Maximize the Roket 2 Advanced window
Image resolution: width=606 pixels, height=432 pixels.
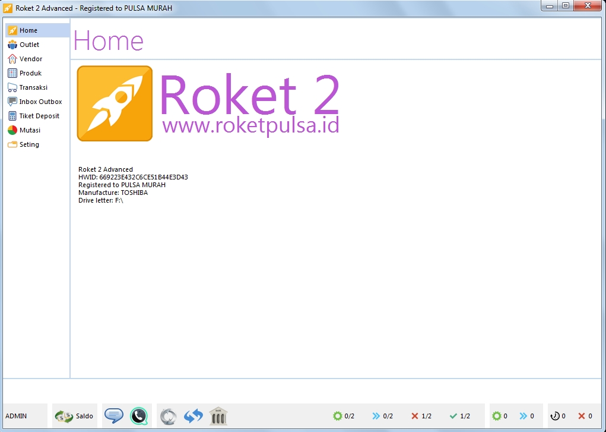pyautogui.click(x=566, y=6)
